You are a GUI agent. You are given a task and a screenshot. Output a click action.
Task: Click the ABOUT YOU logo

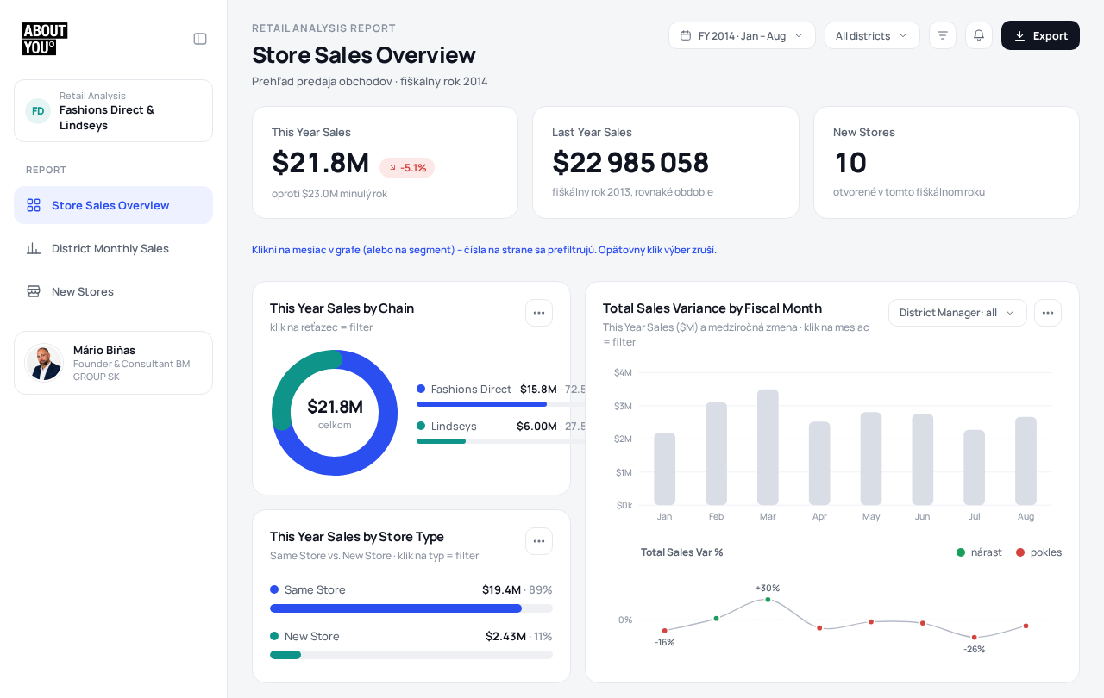pos(45,39)
